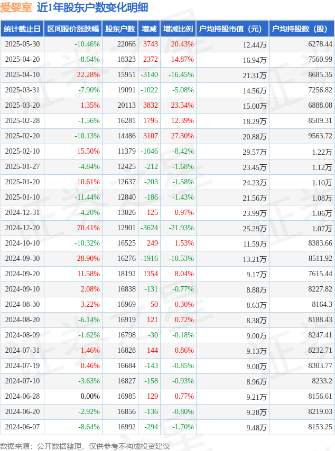Click the 近1年股东户数变化明细 heading
335x451 pixels.
(x=92, y=7)
